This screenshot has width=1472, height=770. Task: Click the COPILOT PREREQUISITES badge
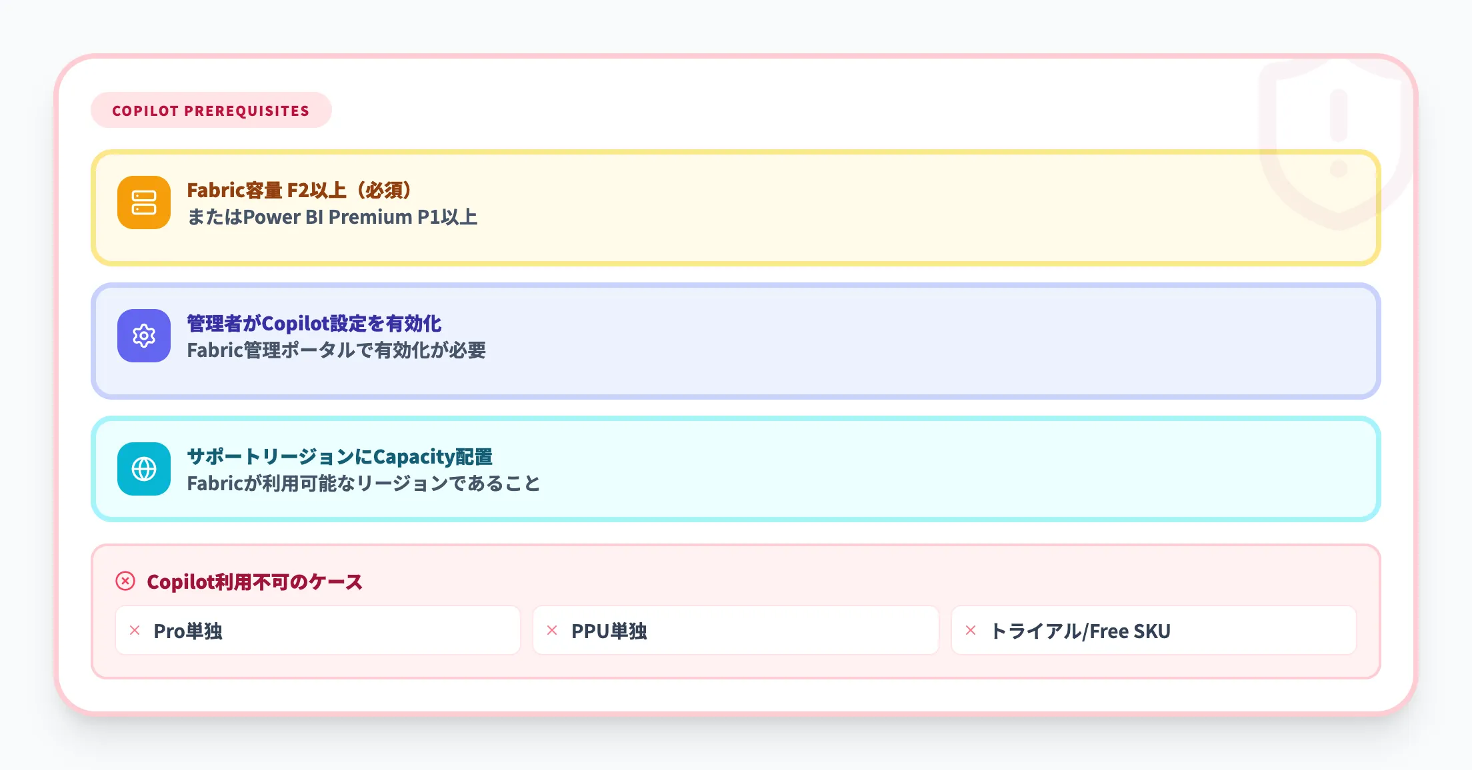211,111
